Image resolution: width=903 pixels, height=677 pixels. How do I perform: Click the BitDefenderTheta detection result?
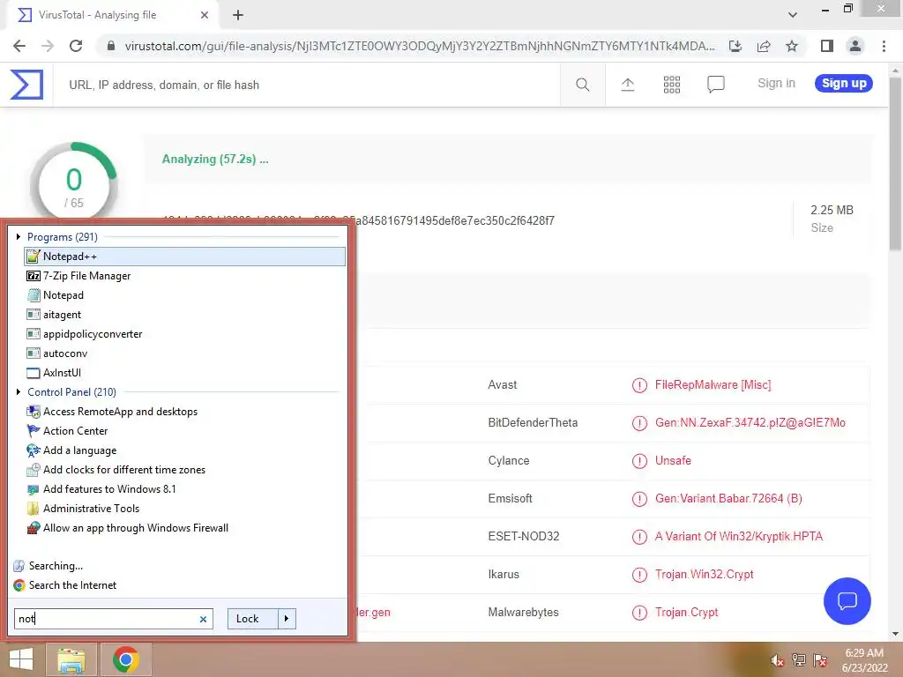coord(750,423)
